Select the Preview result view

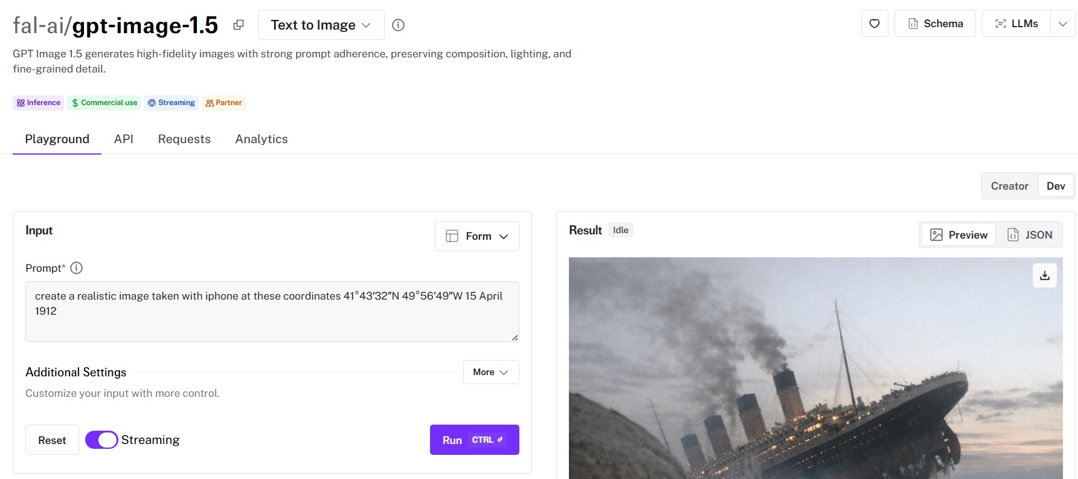point(958,235)
